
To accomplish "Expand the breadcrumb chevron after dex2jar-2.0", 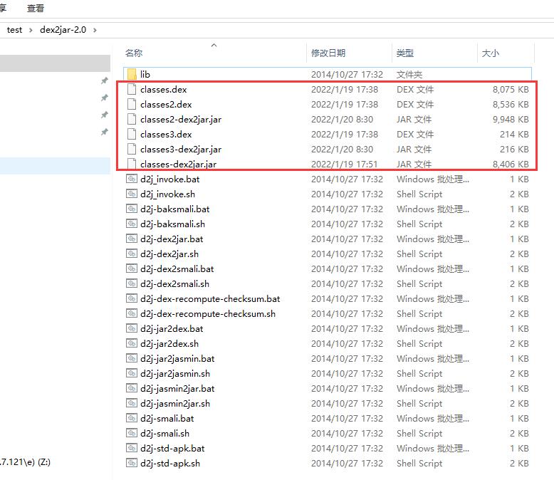I will click(x=95, y=30).
